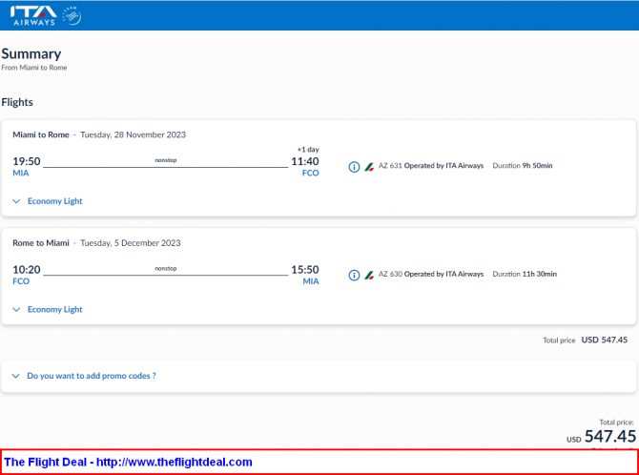The image size is (639, 475).
Task: Open info icon for flight AZ 630
Action: pyautogui.click(x=354, y=276)
